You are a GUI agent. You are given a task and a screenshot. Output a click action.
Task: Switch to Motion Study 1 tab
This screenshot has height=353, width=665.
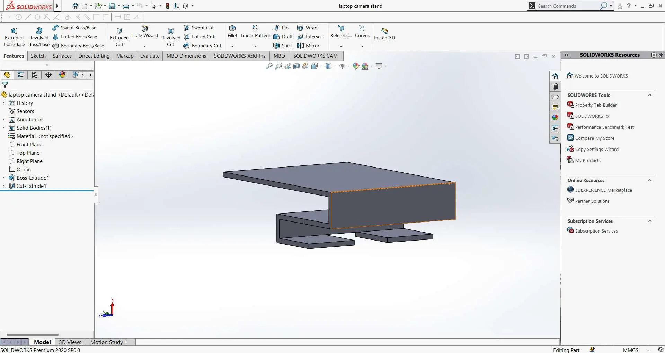tap(109, 342)
